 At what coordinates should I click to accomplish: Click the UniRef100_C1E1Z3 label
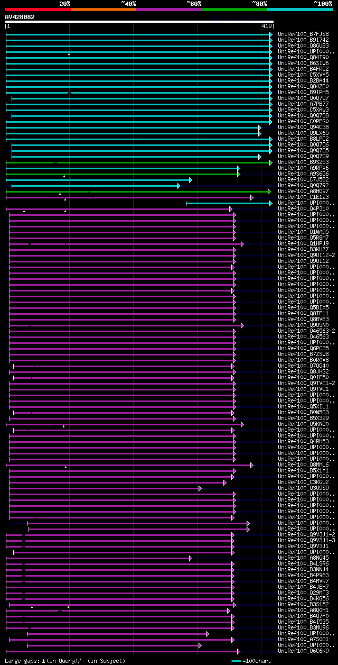303,197
